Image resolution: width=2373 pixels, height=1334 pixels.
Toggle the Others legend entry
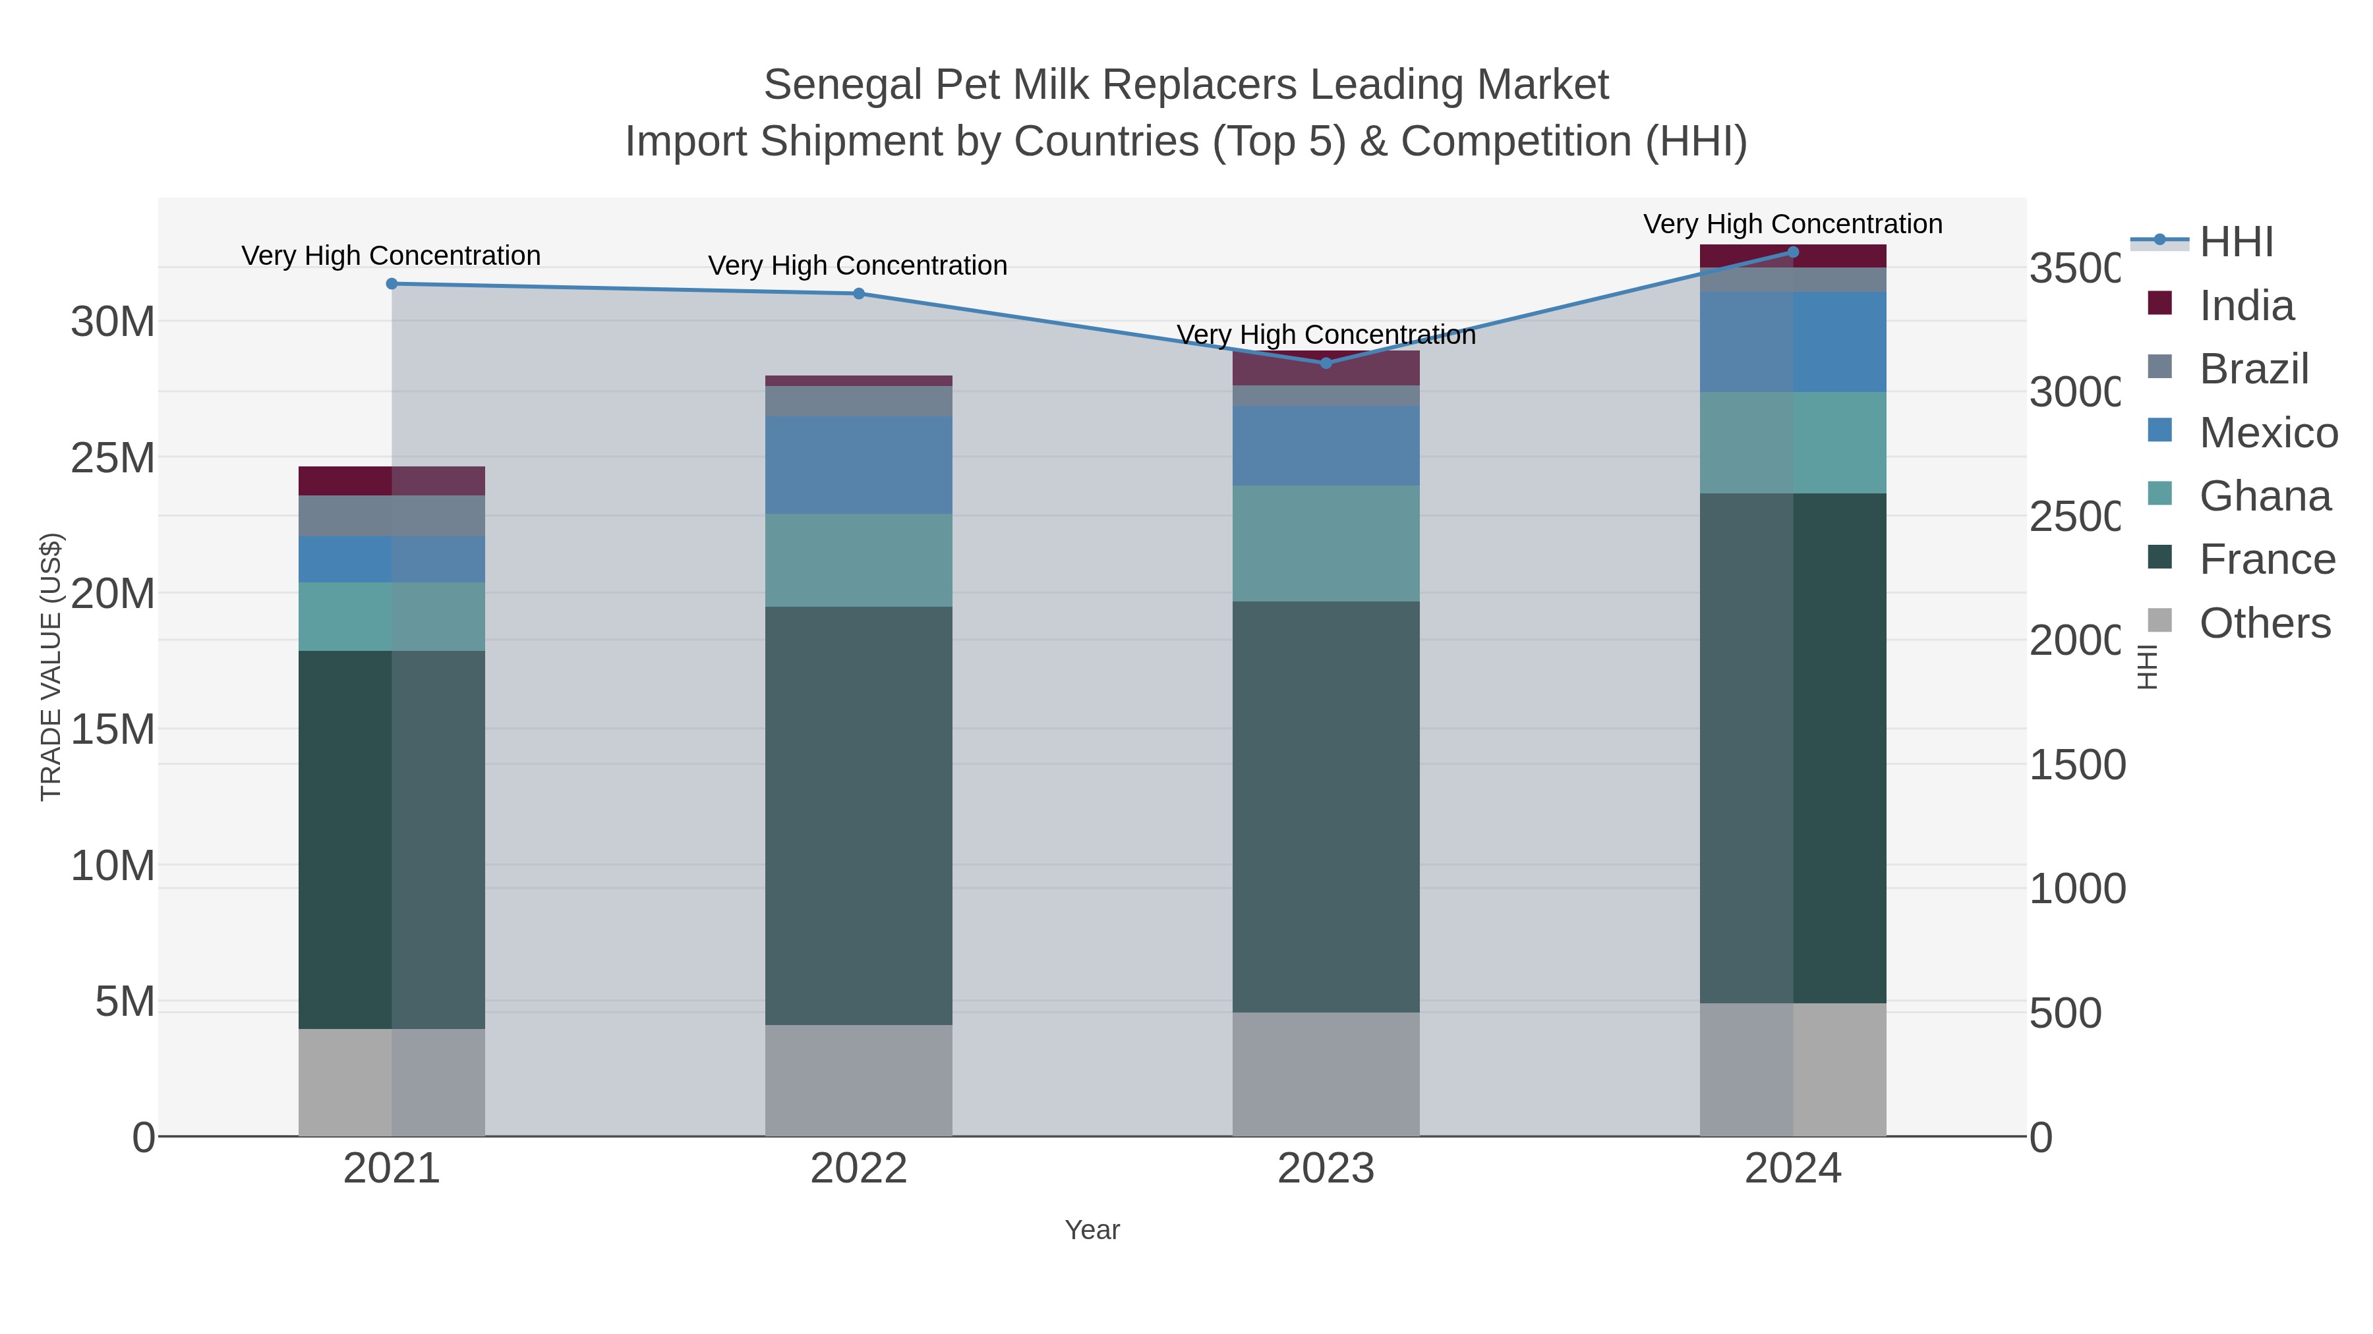2239,623
